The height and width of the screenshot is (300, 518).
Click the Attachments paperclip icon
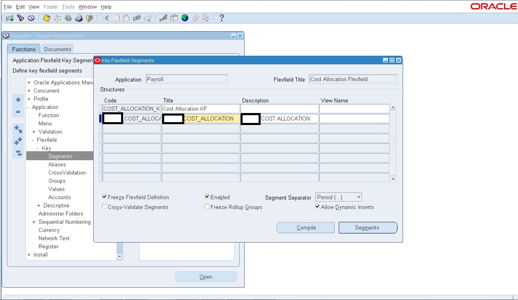pyautogui.click(x=195, y=18)
